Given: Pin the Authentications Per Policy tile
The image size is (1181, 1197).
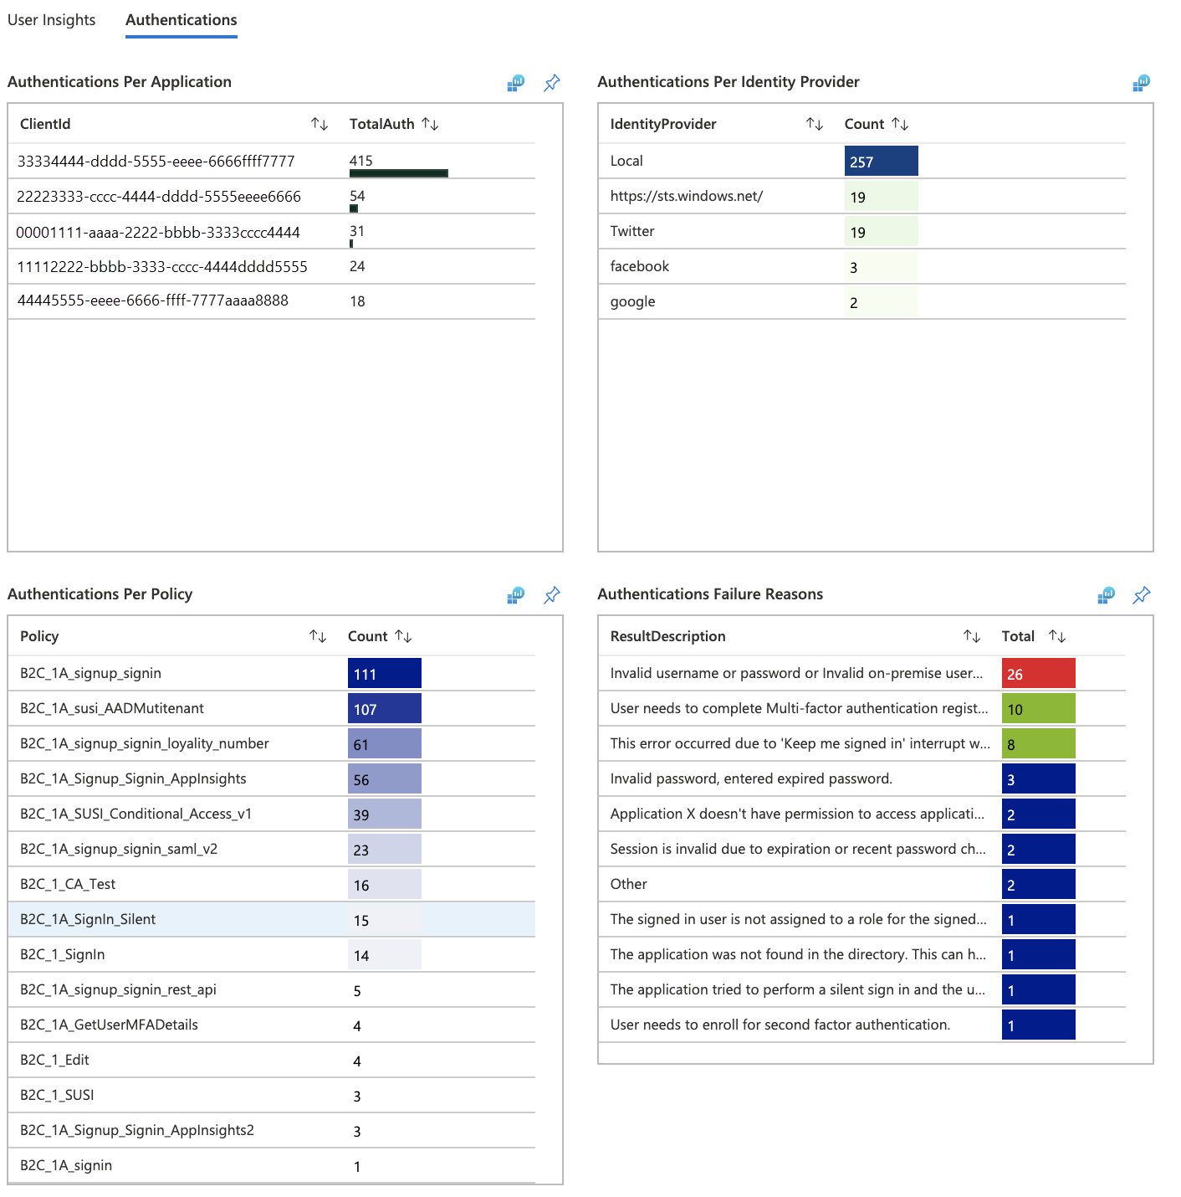Looking at the screenshot, I should click(550, 595).
